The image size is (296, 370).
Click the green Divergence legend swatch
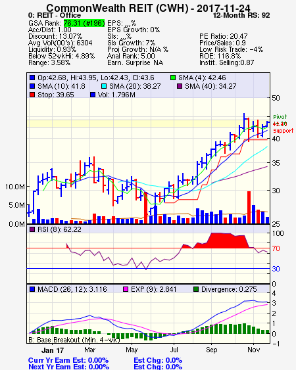click(x=196, y=289)
